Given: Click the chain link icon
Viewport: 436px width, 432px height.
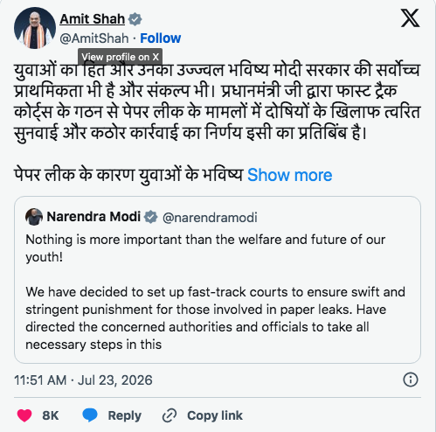Looking at the screenshot, I should (170, 415).
